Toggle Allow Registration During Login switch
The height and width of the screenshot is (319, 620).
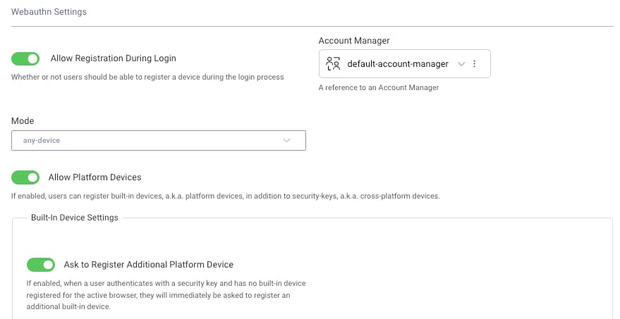pos(25,59)
